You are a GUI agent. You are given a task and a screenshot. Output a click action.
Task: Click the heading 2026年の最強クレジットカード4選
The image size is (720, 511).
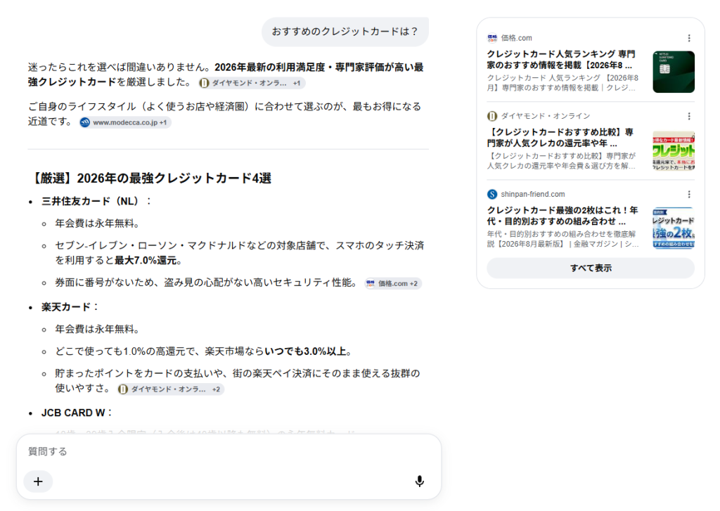tap(150, 178)
